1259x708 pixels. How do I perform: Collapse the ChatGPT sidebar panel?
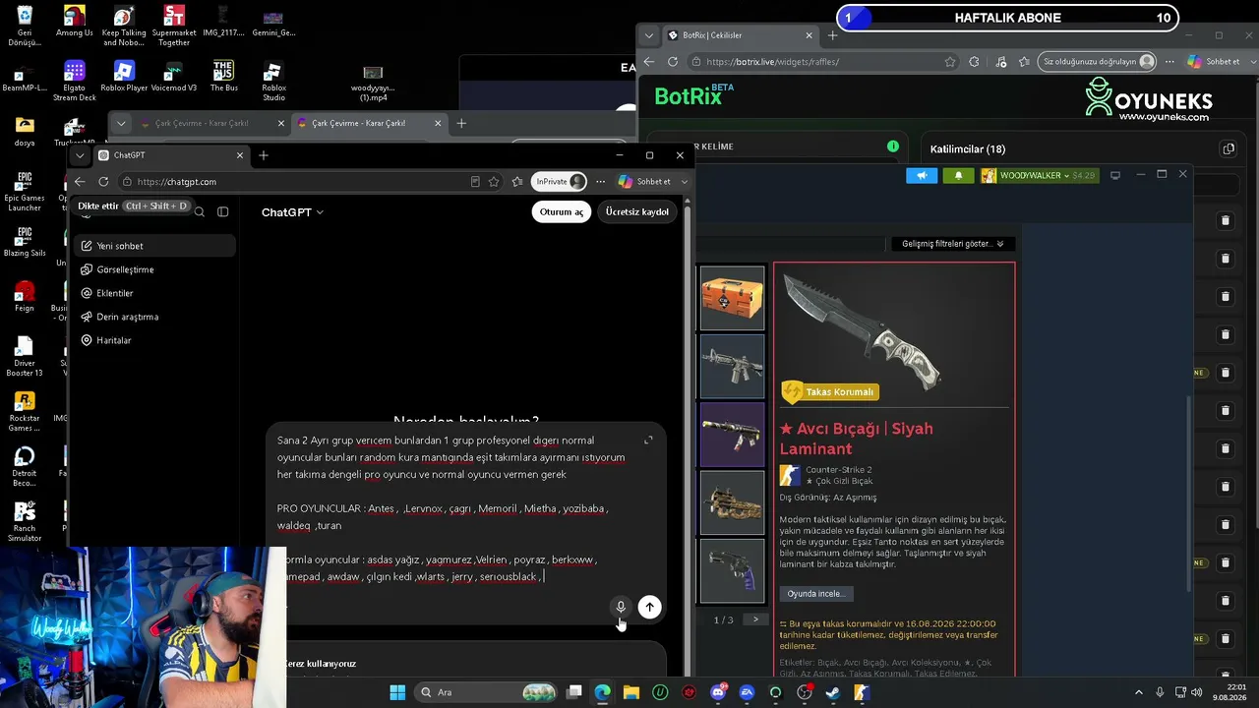coord(223,211)
